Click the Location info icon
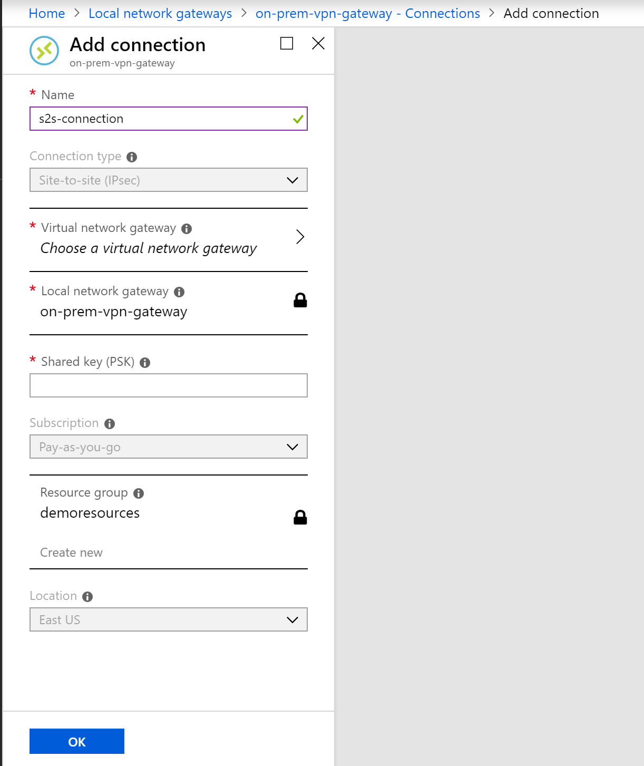The width and height of the screenshot is (644, 766). pos(87,596)
